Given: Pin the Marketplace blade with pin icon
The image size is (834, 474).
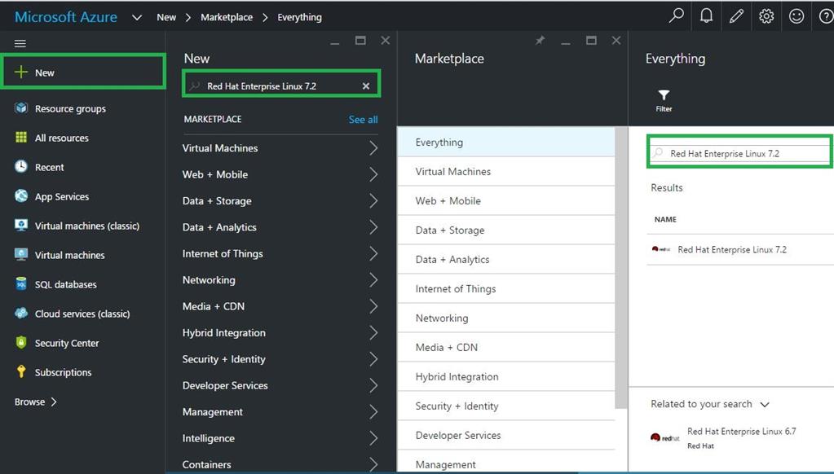Looking at the screenshot, I should click(x=540, y=41).
